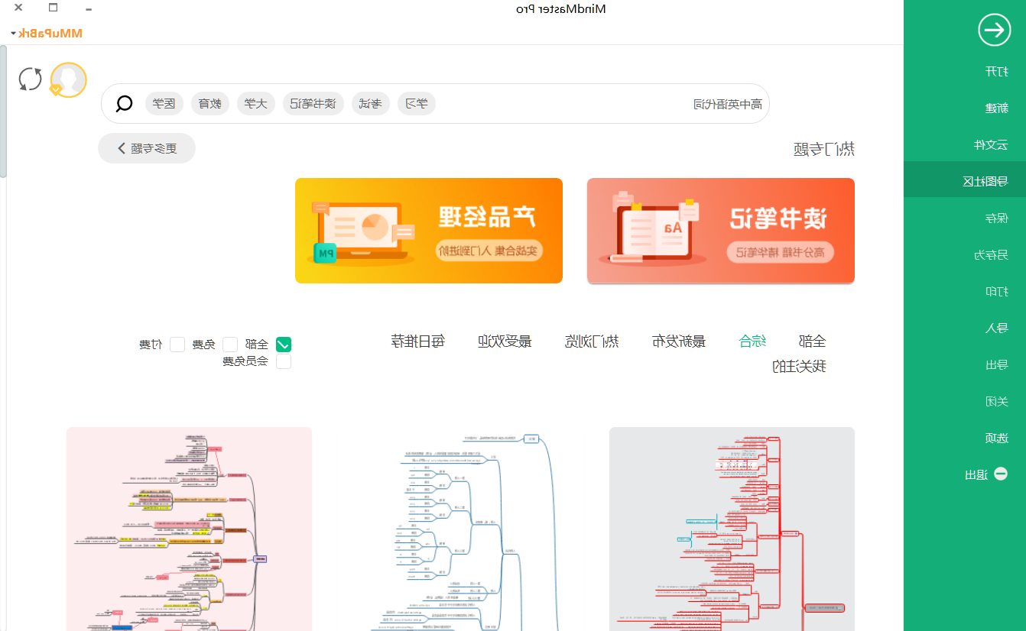Click the 读书笔记 search tag
This screenshot has width=1026, height=631.
click(313, 103)
